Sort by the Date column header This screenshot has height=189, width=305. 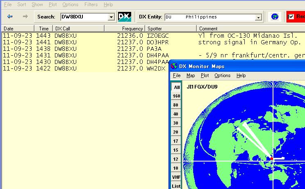pyautogui.click(x=18, y=29)
